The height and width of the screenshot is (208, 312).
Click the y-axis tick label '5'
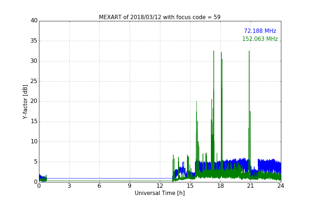(x=36, y=162)
